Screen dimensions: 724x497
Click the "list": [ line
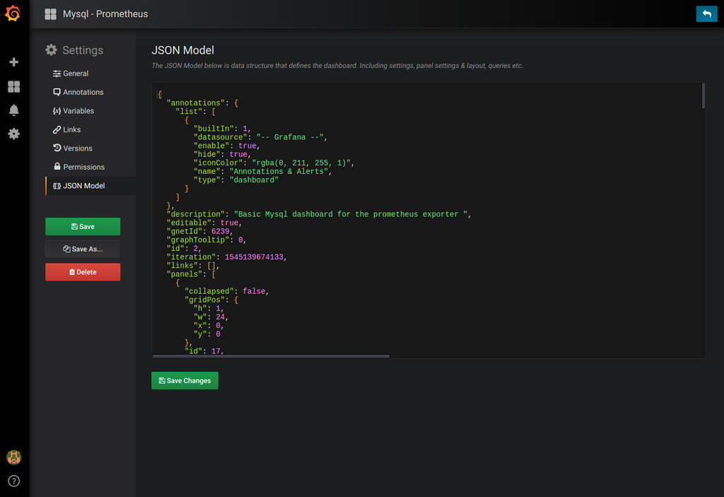tap(195, 112)
